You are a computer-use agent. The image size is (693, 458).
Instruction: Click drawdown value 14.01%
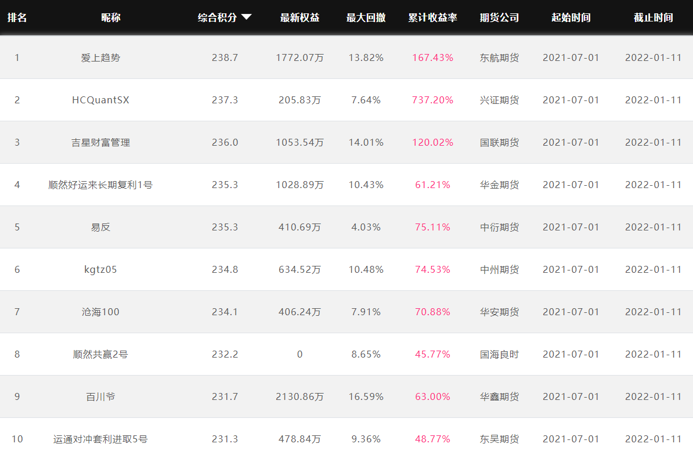[x=366, y=143]
